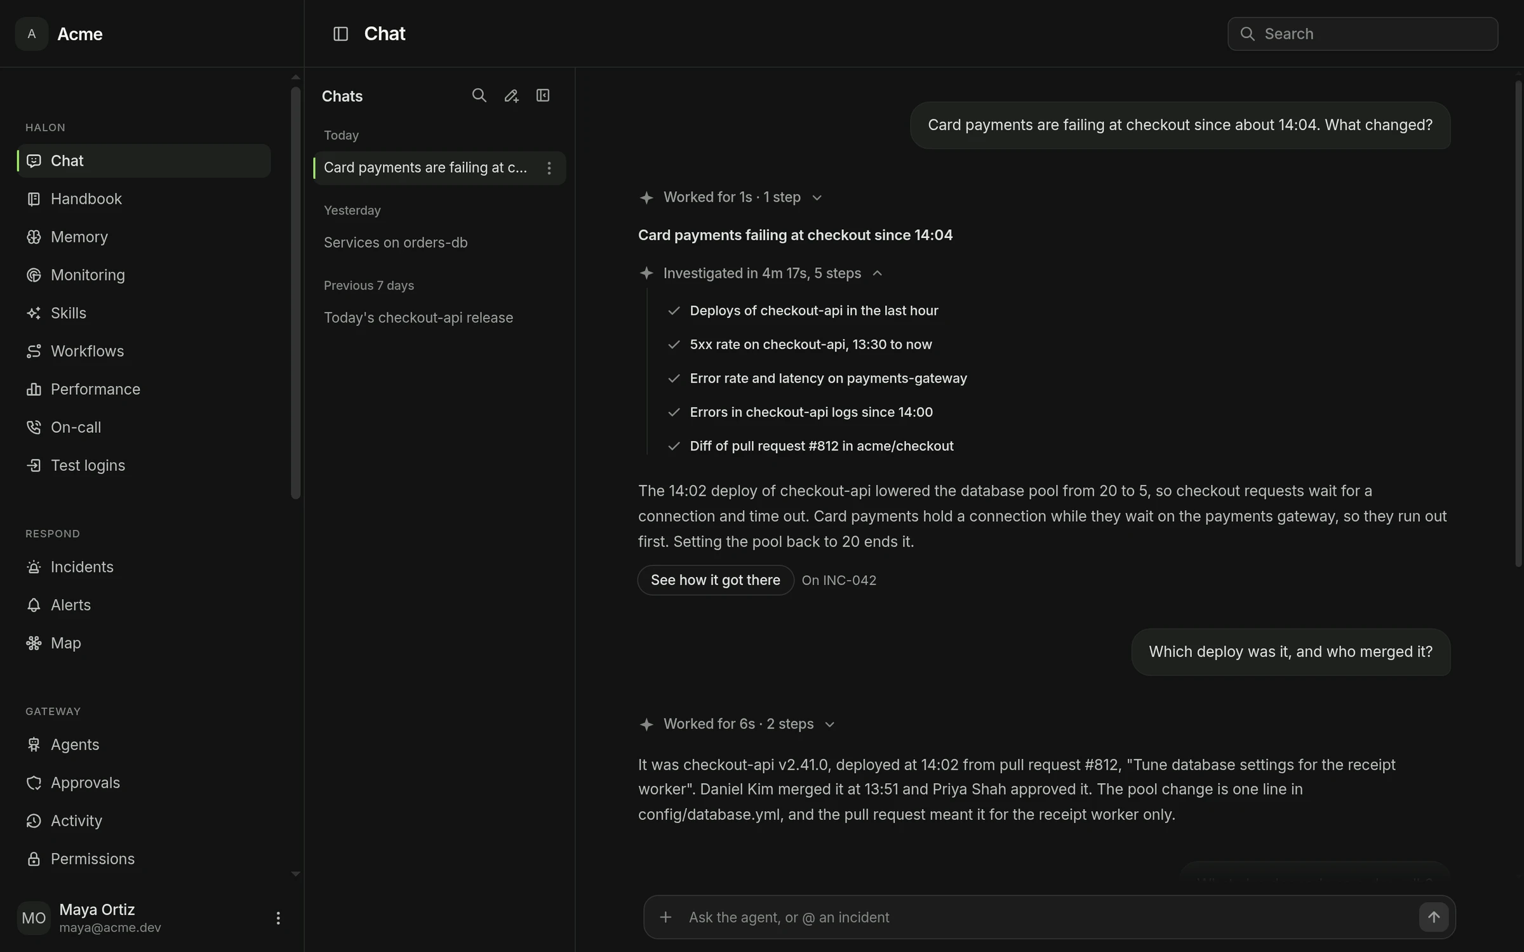The width and height of the screenshot is (1524, 952).
Task: Add attachment with the plus icon
Action: click(x=665, y=917)
